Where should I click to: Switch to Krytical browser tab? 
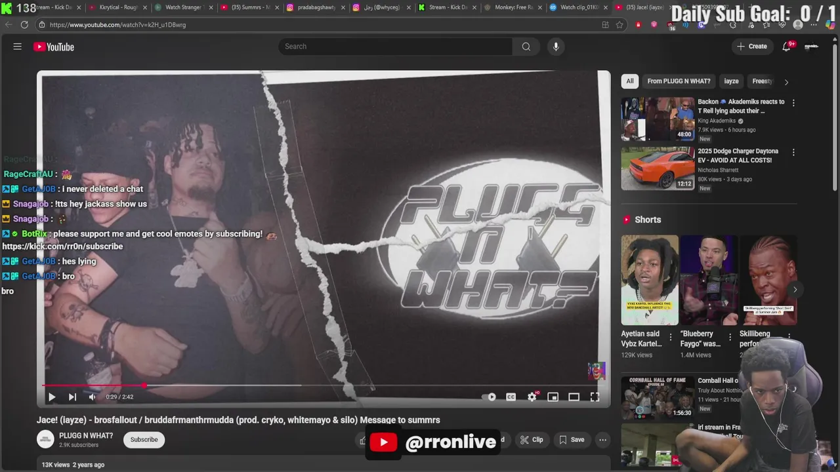click(118, 7)
